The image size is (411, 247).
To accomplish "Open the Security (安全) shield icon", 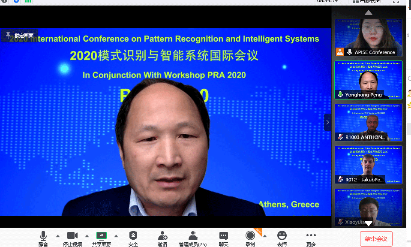I will point(133,236).
